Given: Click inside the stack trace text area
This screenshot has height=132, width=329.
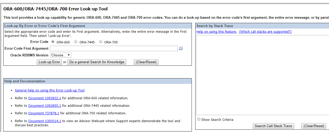Looking at the screenshot, I should pyautogui.click(x=262, y=75).
